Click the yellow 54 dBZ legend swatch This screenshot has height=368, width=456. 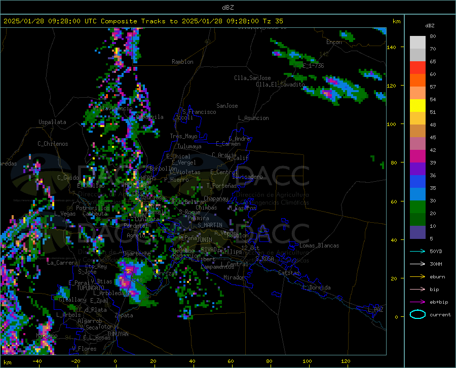coord(417,106)
